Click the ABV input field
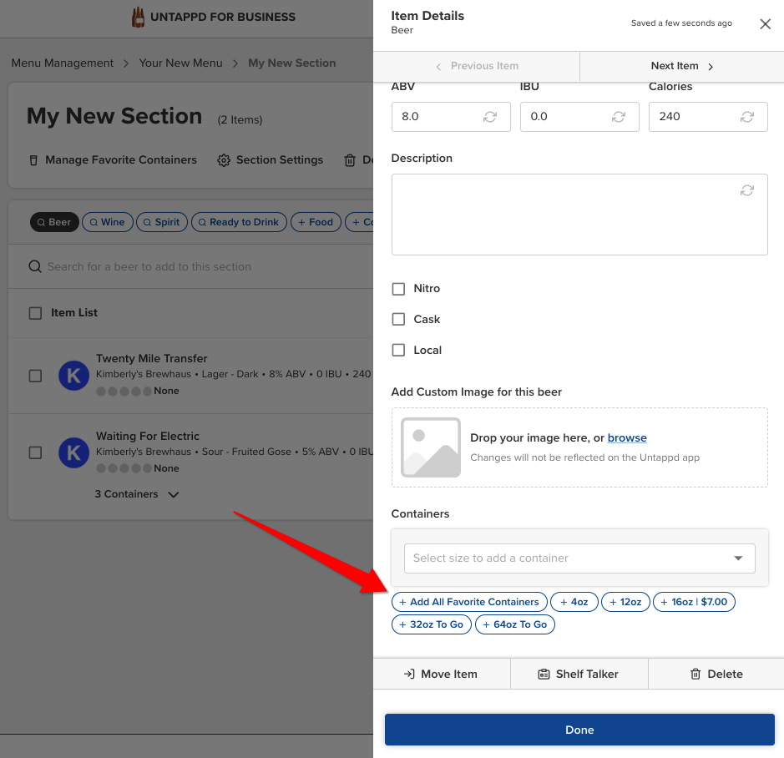This screenshot has height=758, width=784. point(451,117)
